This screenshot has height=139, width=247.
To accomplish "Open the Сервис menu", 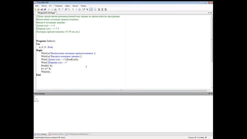I will (x=67, y=6).
